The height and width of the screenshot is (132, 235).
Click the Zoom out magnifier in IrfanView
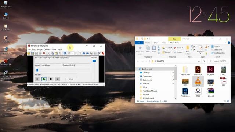(80, 53)
